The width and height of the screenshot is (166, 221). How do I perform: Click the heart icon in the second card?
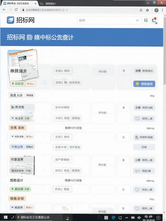(137, 119)
